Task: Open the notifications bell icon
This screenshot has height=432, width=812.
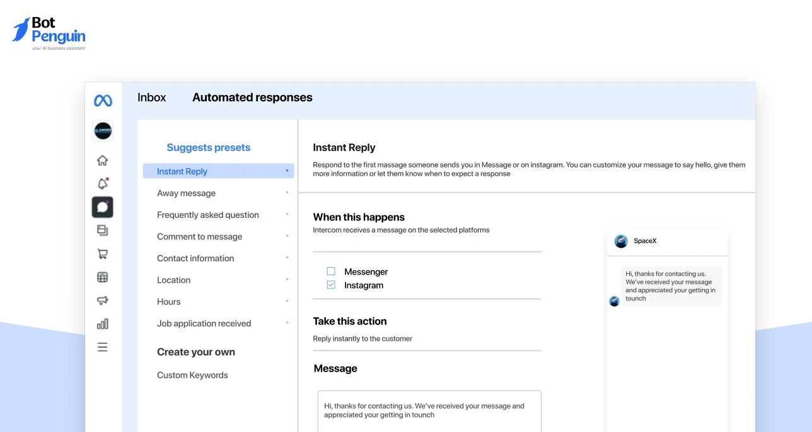Action: coord(103,184)
